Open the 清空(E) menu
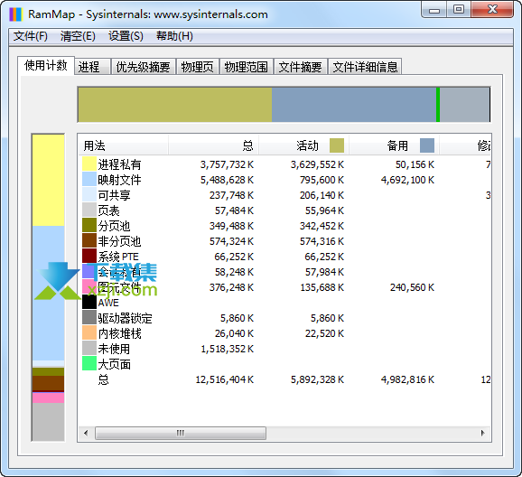 (78, 36)
